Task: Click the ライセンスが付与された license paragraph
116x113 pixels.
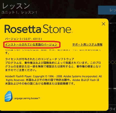Action: tap(53, 64)
